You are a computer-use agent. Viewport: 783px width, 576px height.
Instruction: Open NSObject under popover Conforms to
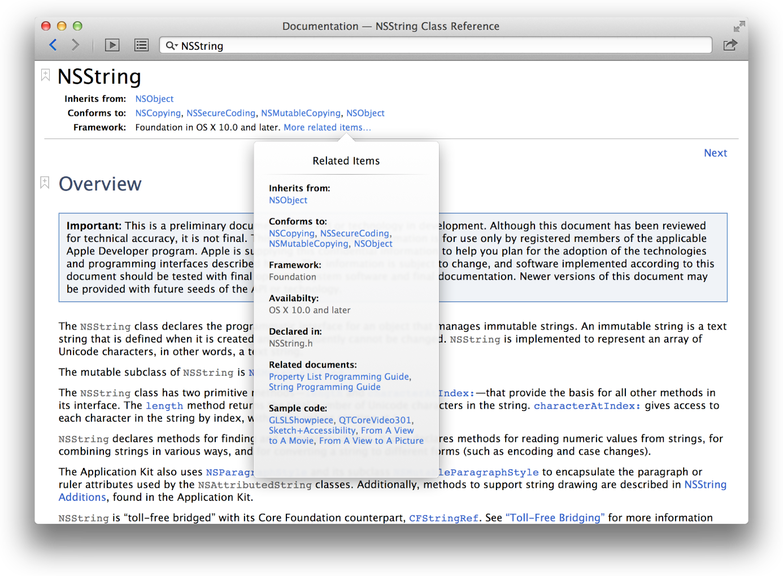click(x=373, y=244)
